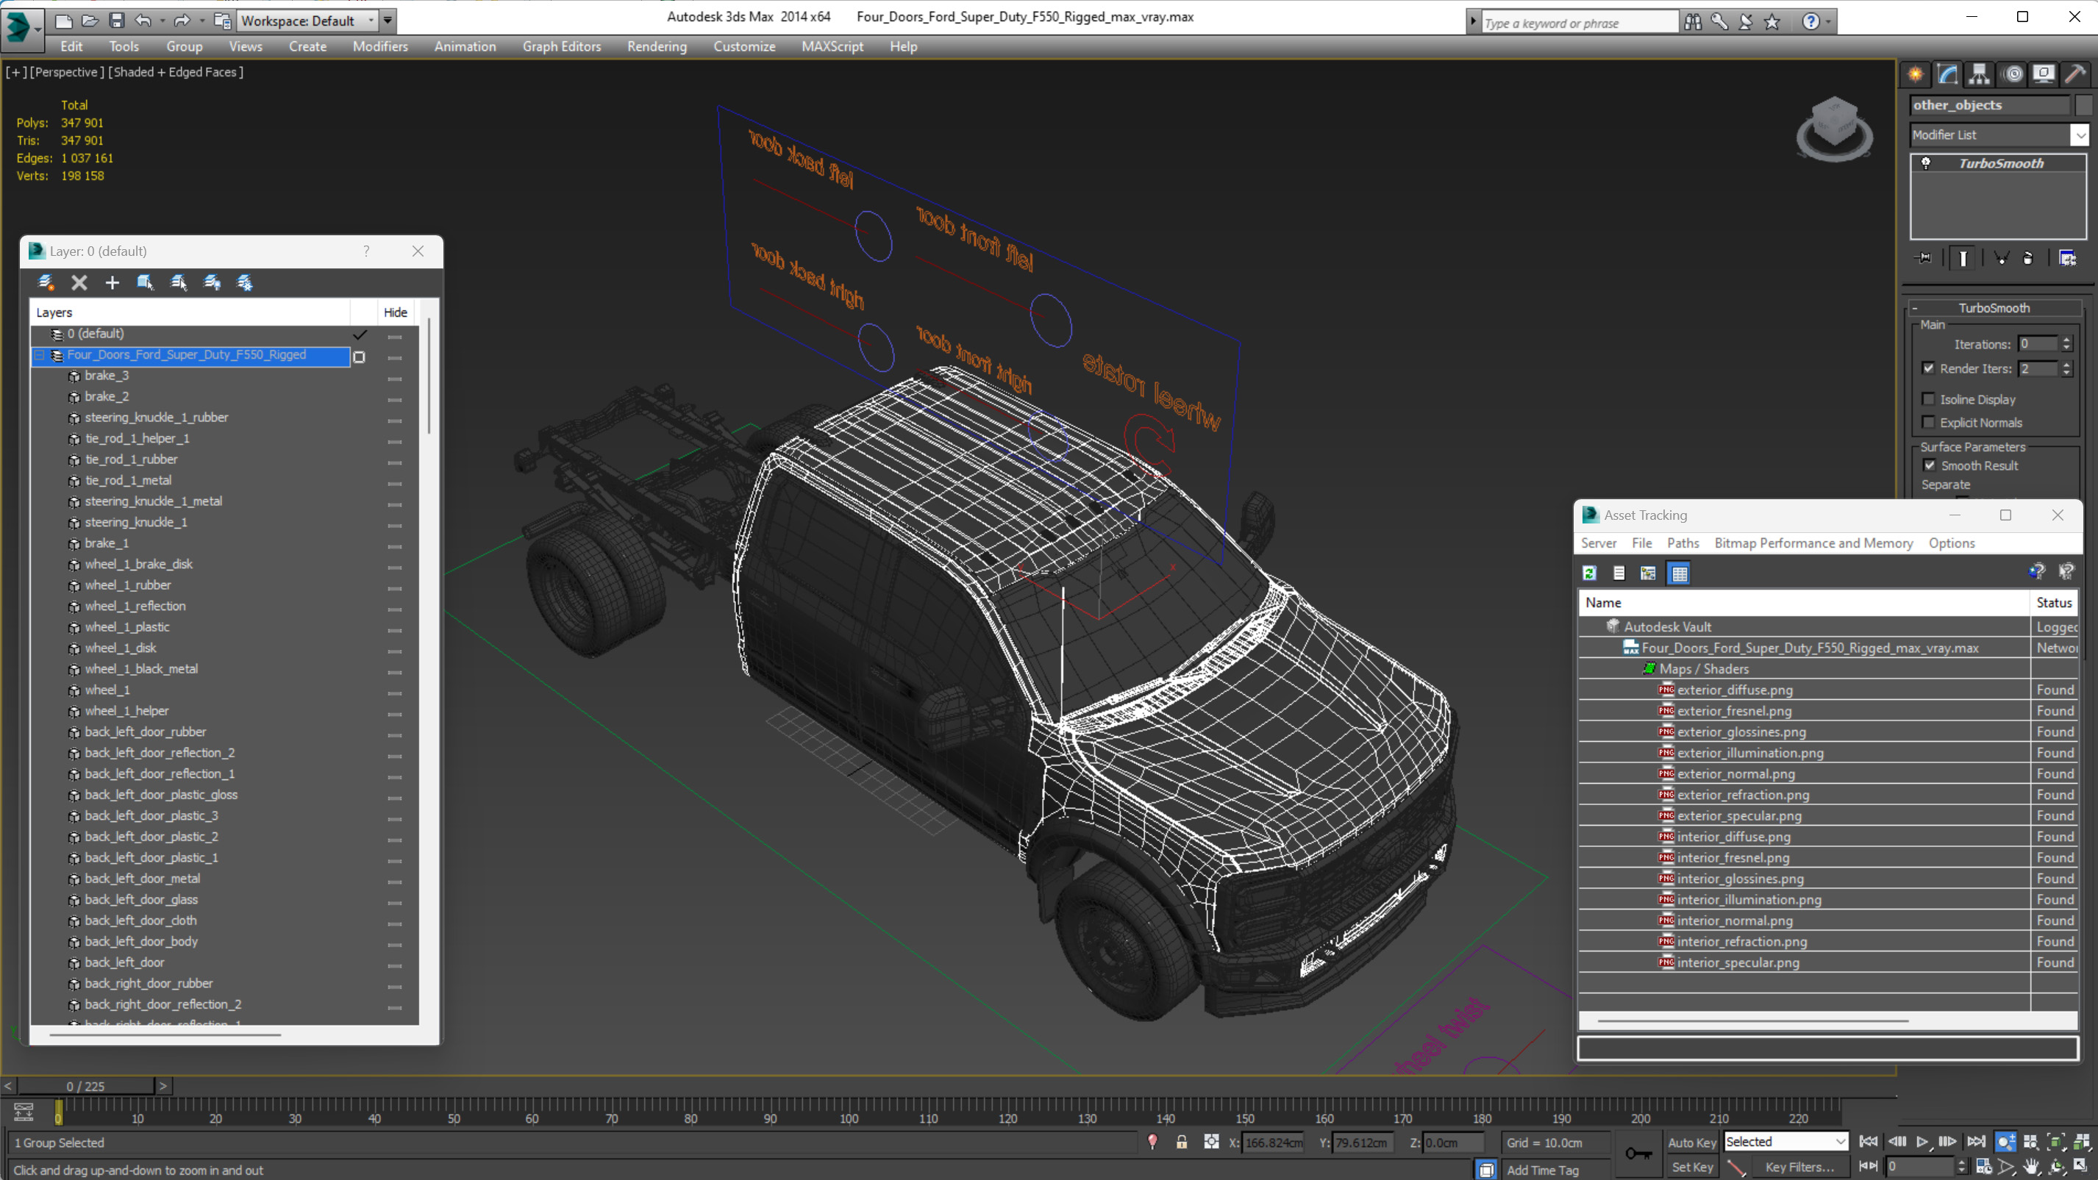
Task: Open Help question mark icon in title bar
Action: point(1810,22)
